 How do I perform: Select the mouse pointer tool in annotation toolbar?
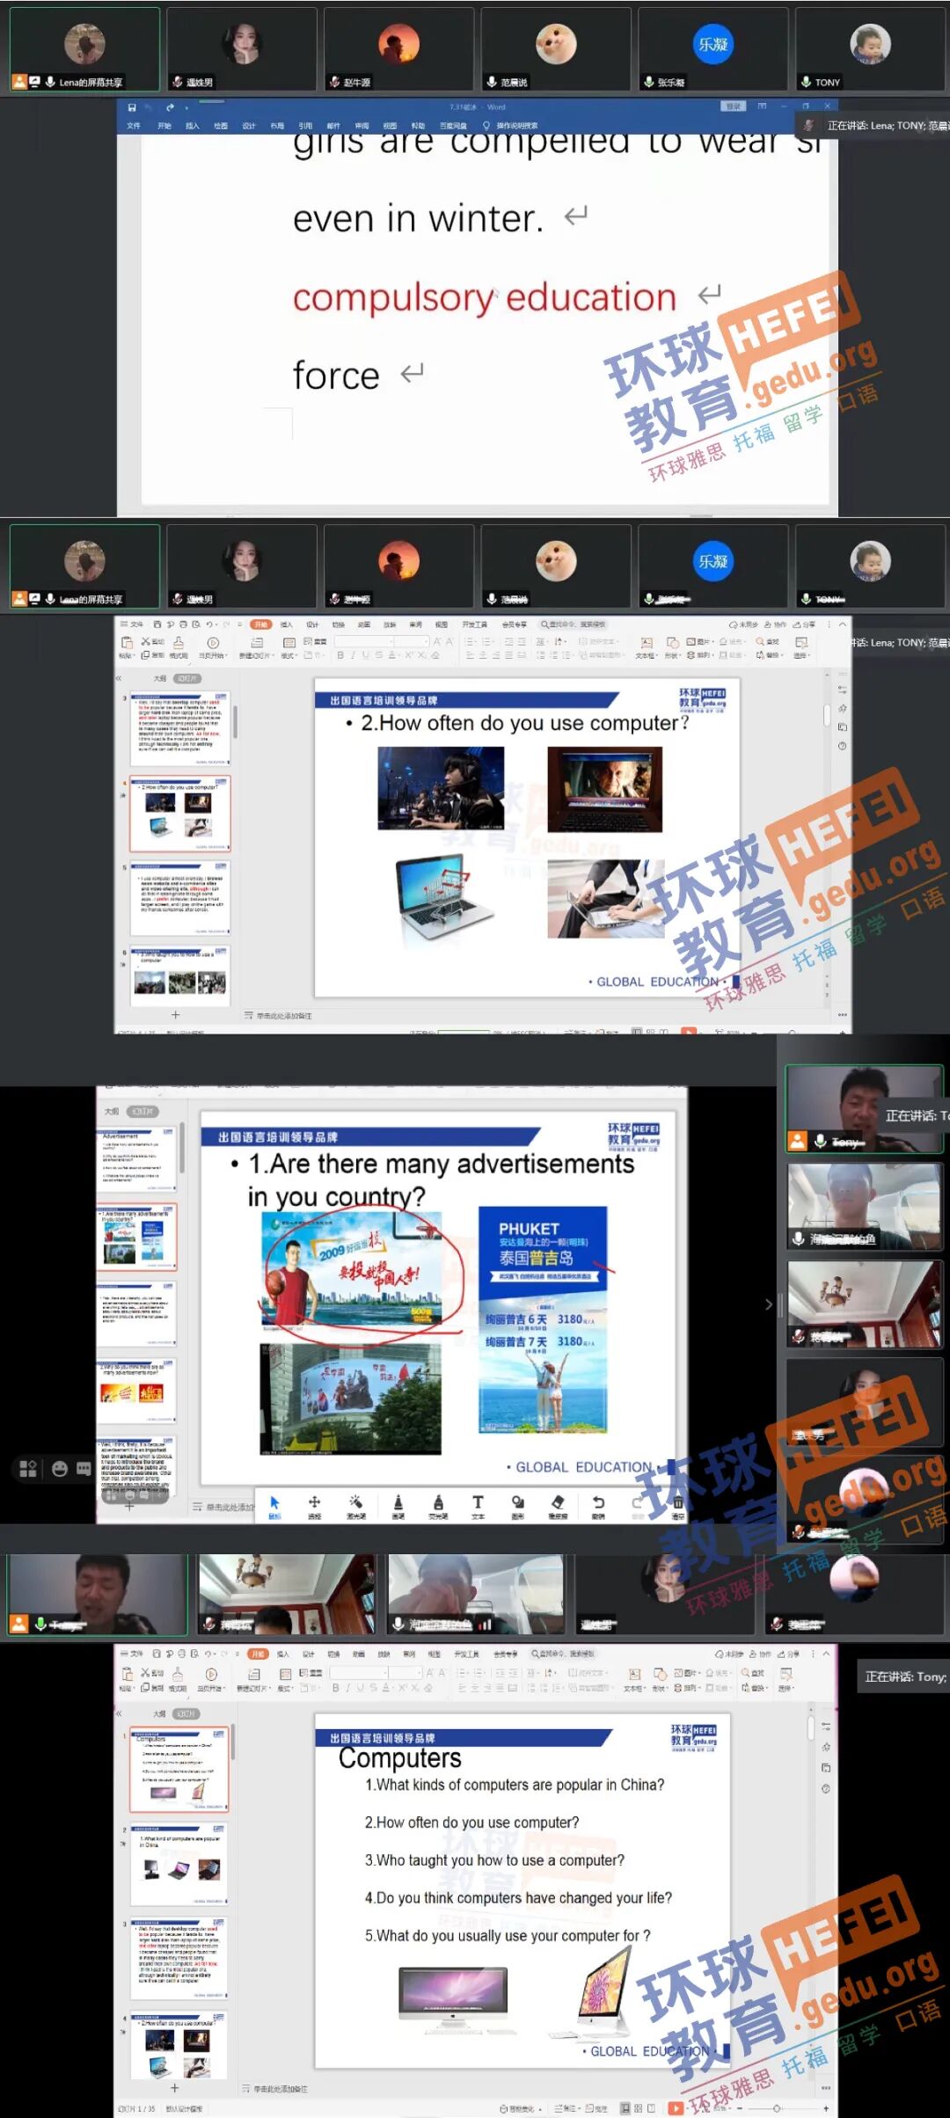pyautogui.click(x=274, y=1506)
